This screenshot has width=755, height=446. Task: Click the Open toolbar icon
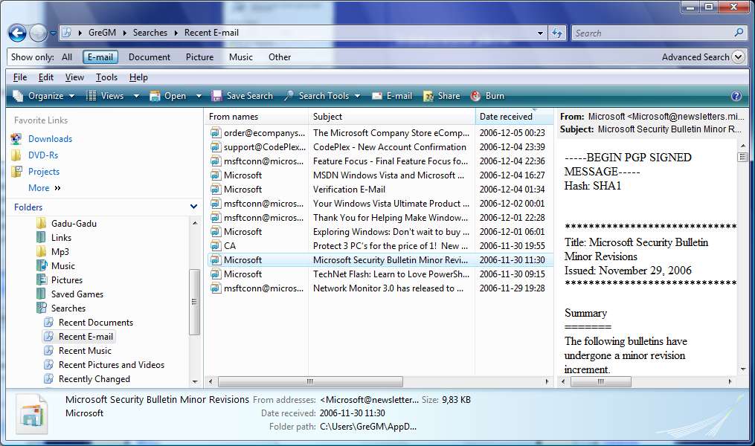pyautogui.click(x=155, y=96)
